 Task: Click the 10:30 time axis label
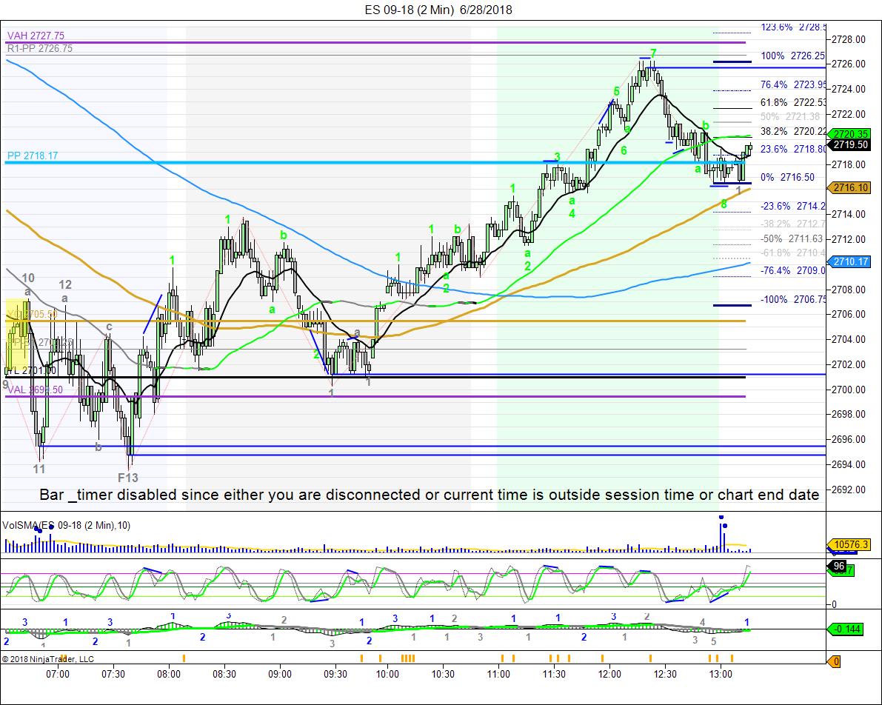(443, 674)
